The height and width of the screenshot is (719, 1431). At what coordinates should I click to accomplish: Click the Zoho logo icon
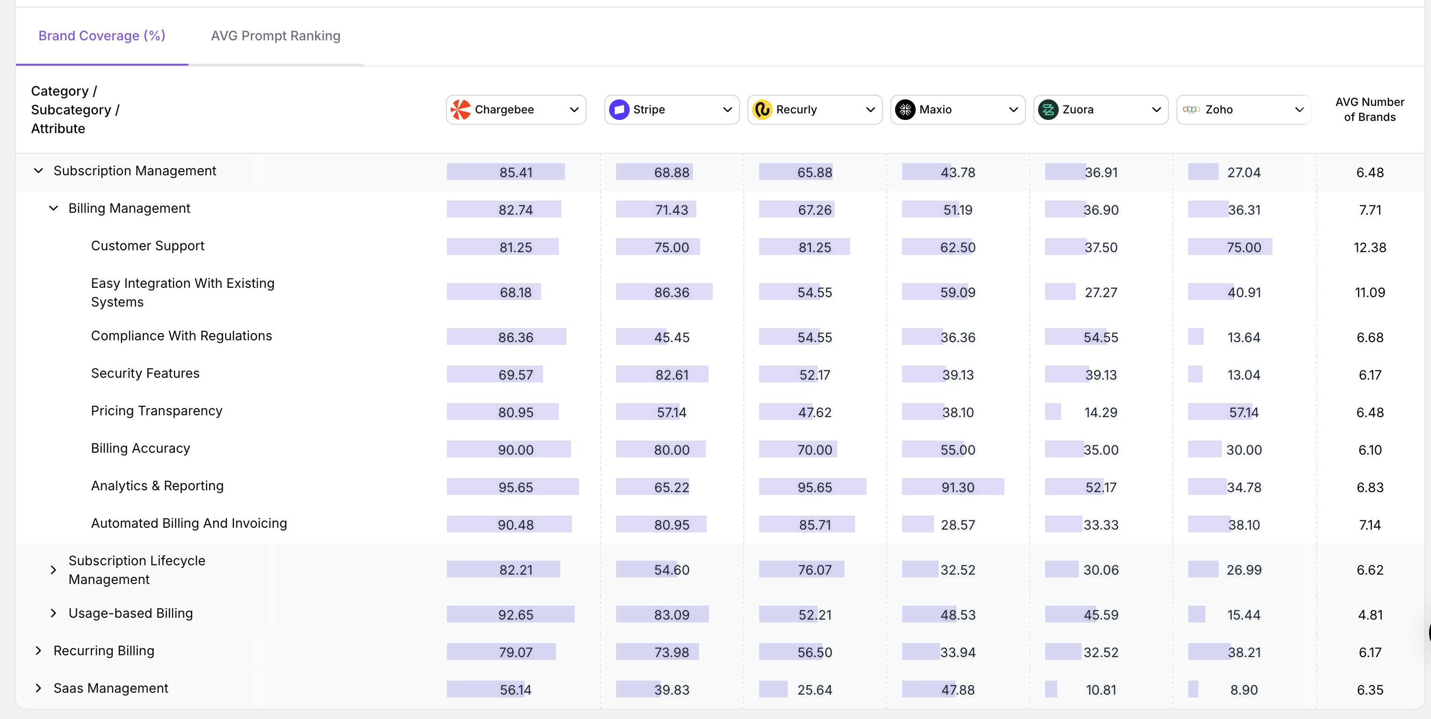[1191, 109]
